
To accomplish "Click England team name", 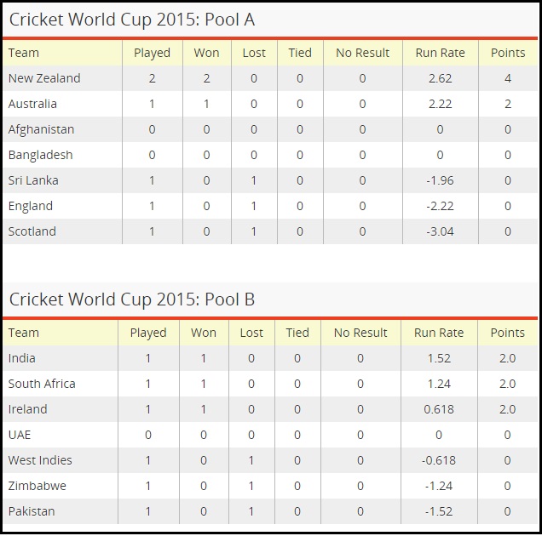I will pyautogui.click(x=31, y=206).
